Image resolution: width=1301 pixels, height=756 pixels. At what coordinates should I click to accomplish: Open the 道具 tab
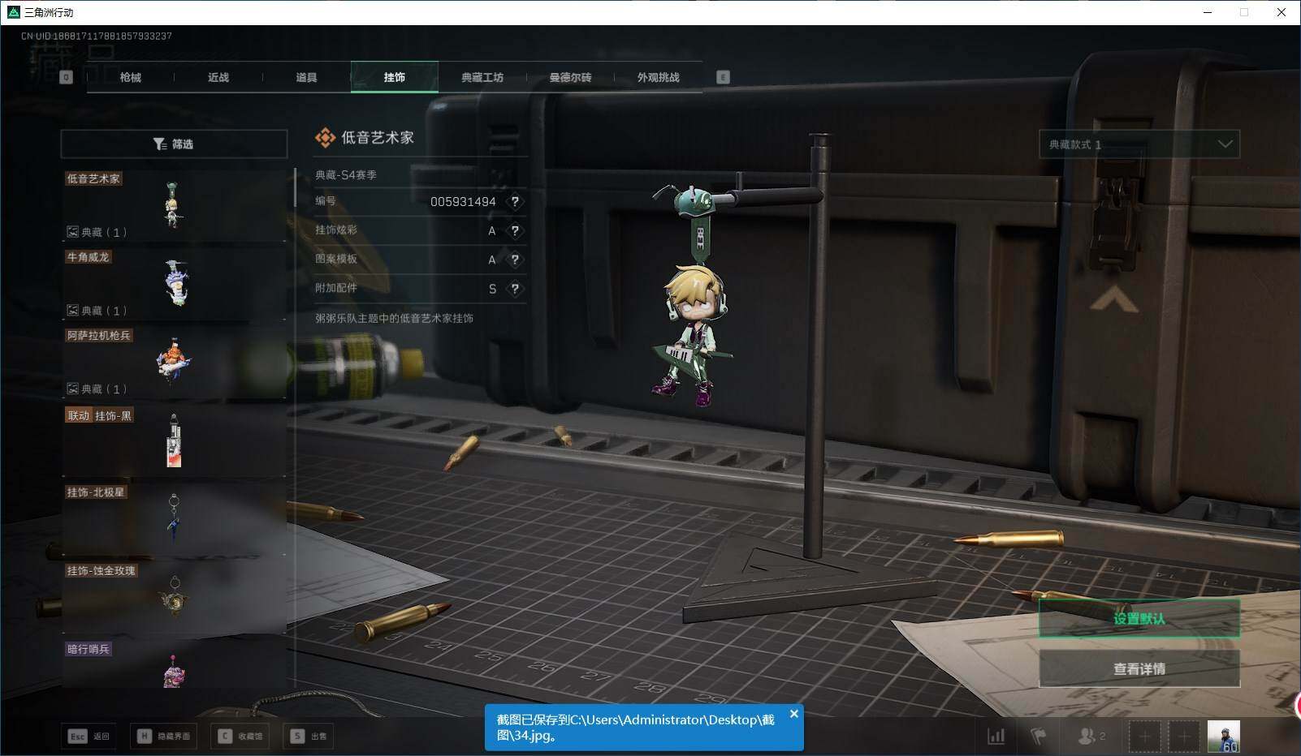(x=306, y=77)
